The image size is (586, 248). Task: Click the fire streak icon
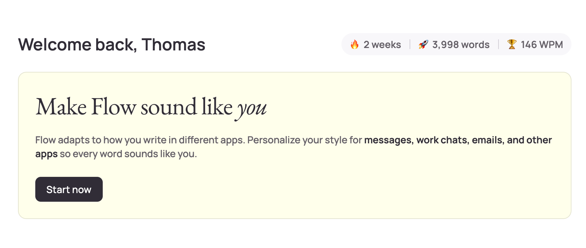tap(355, 45)
